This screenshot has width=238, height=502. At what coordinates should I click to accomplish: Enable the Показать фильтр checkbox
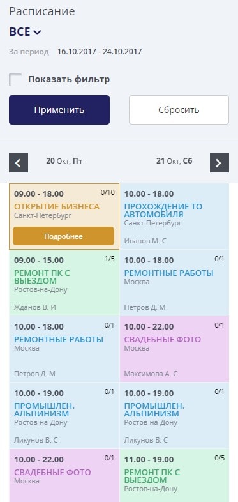pyautogui.click(x=15, y=79)
